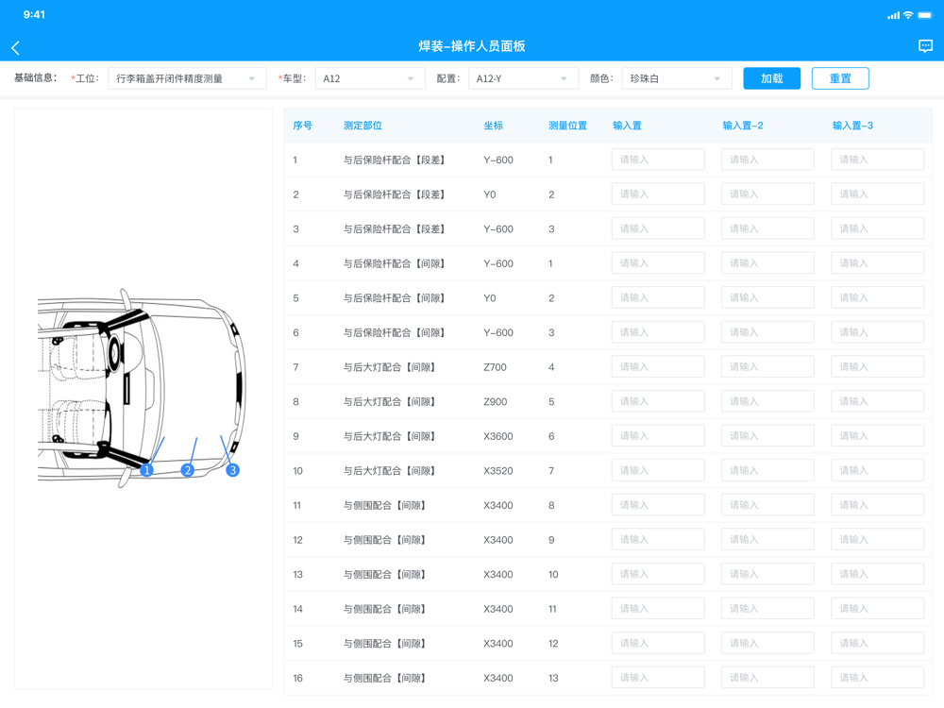Focus the 输入置 field in row 16
The height and width of the screenshot is (708, 944).
658,678
